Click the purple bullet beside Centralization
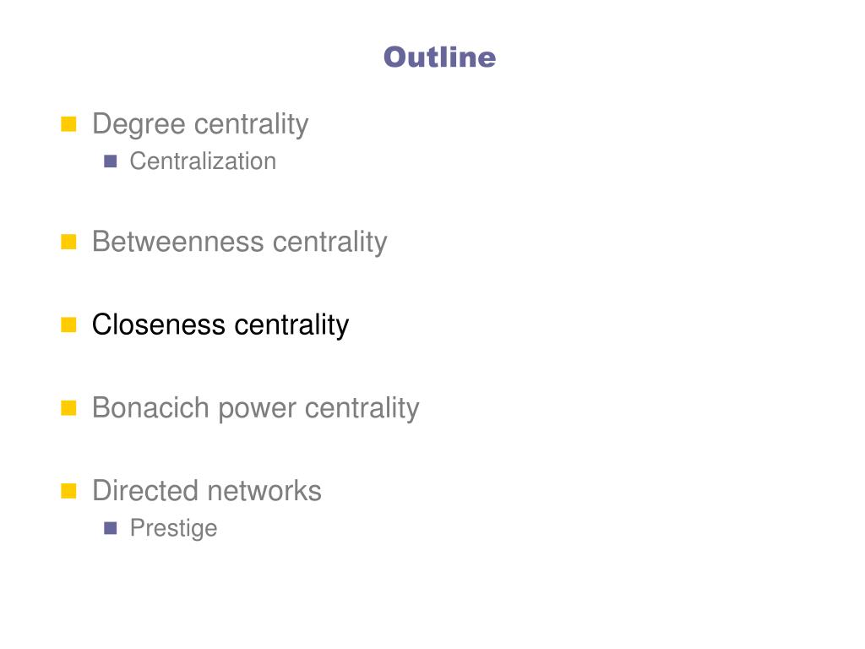Image resolution: width=865 pixels, height=649 pixels. point(111,161)
